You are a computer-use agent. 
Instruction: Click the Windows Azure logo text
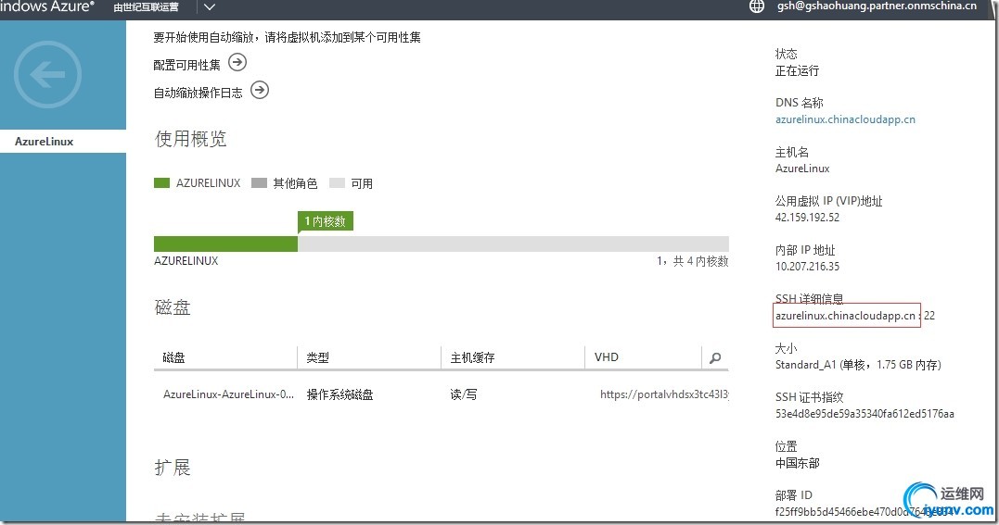(x=46, y=7)
